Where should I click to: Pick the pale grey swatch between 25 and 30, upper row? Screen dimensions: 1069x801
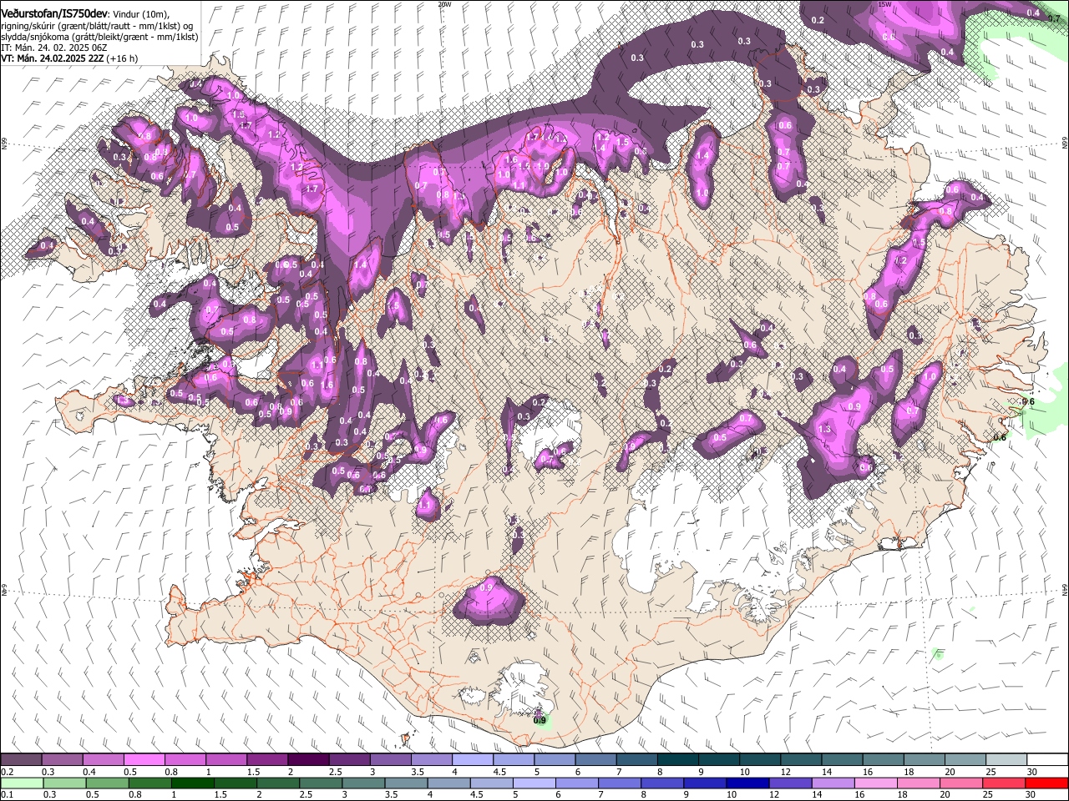[x=1006, y=760]
